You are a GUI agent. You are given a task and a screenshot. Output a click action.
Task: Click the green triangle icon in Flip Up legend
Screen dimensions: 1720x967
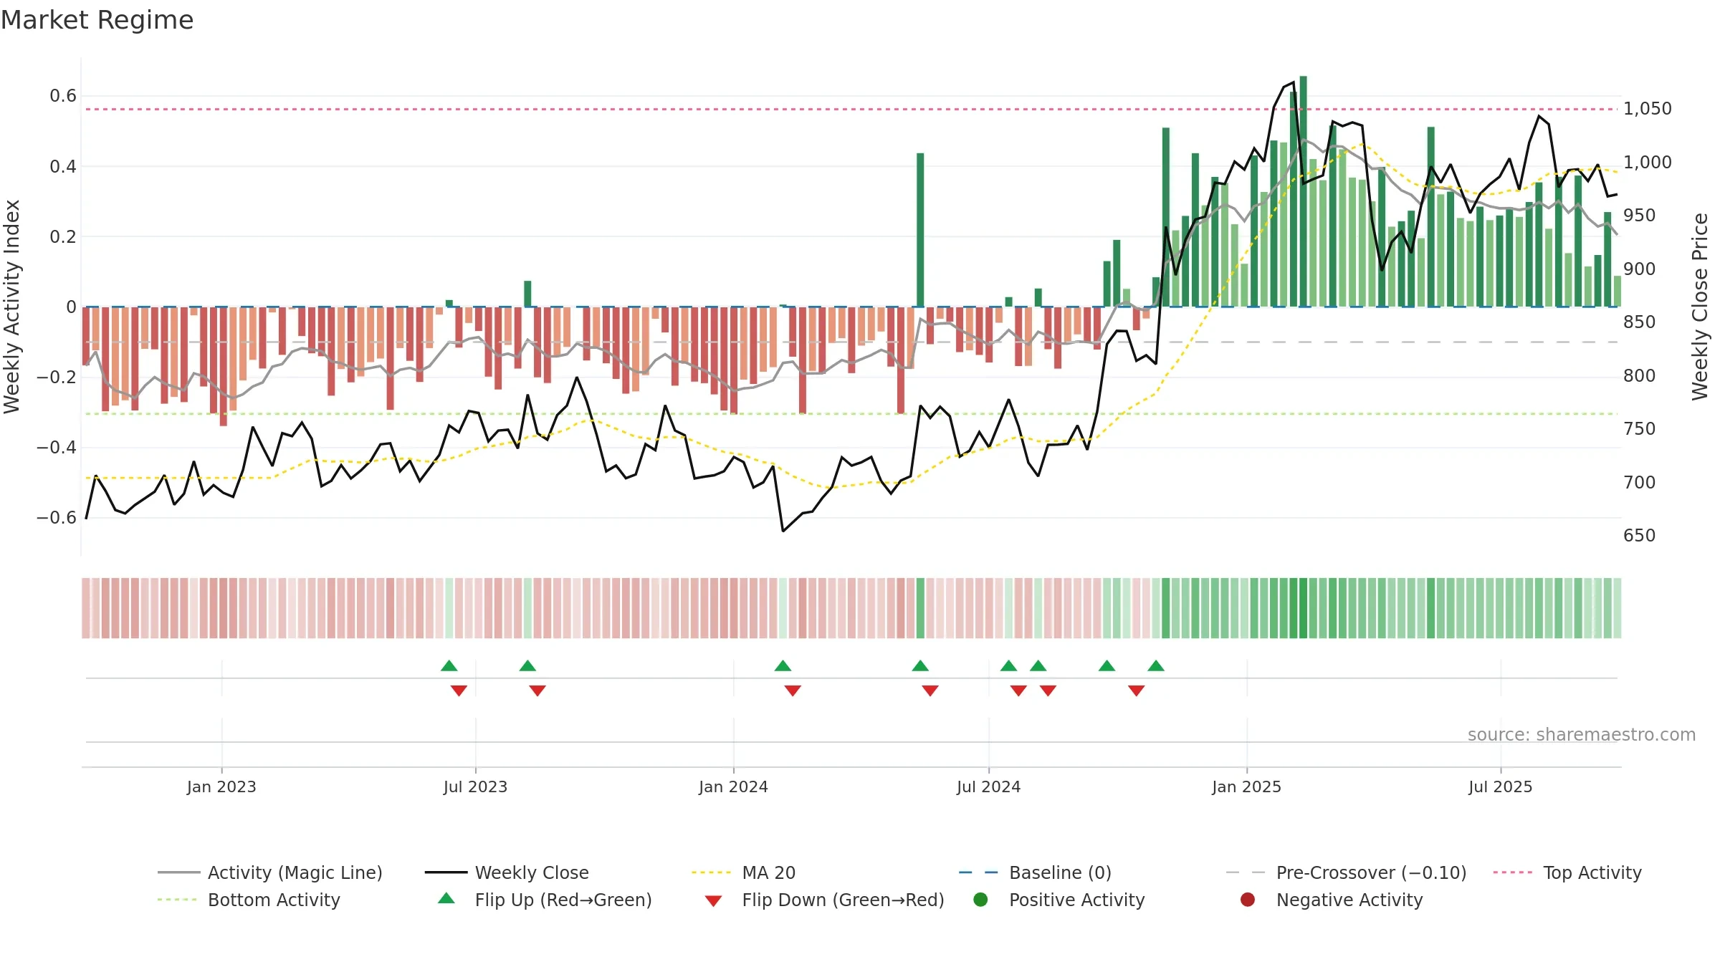click(446, 898)
